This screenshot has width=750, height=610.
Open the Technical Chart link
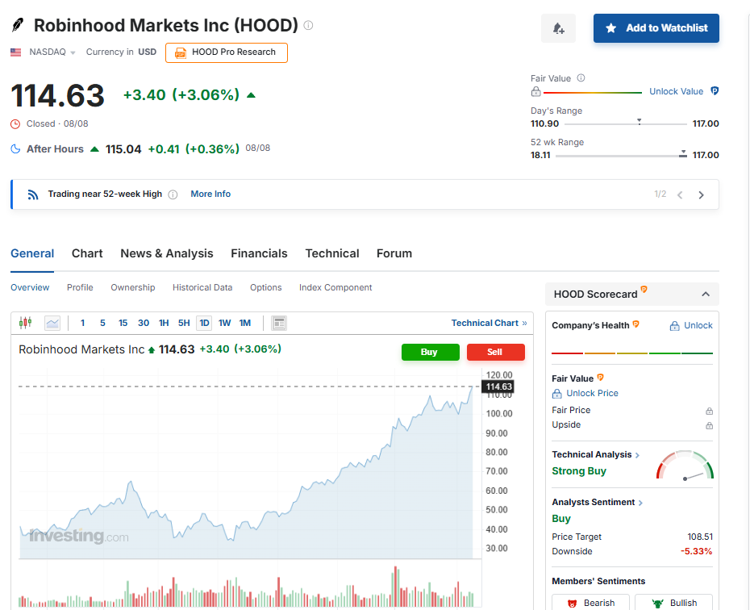click(489, 323)
